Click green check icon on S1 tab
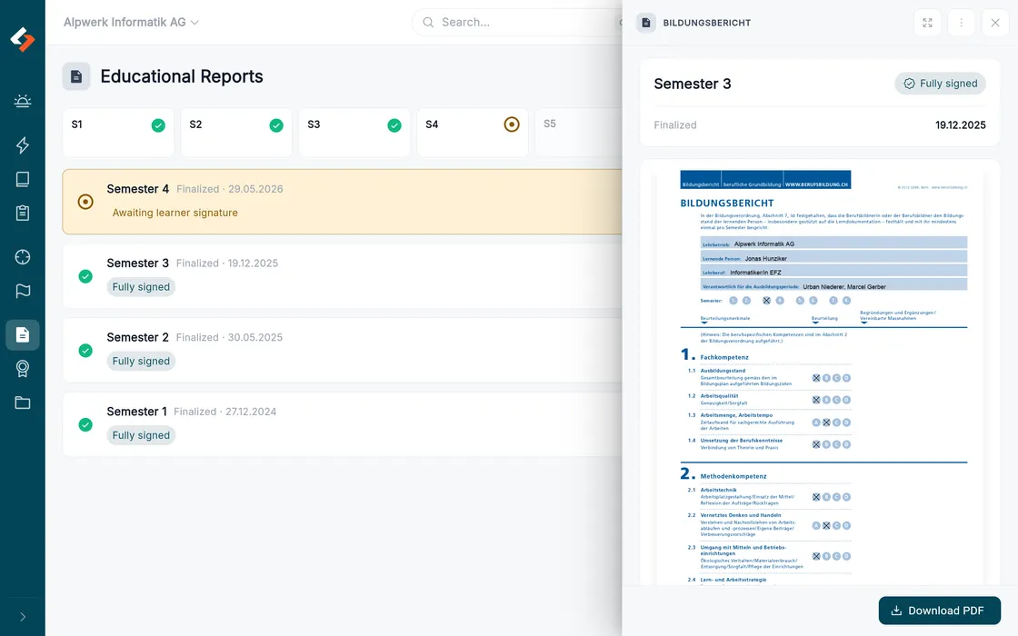 coord(158,125)
